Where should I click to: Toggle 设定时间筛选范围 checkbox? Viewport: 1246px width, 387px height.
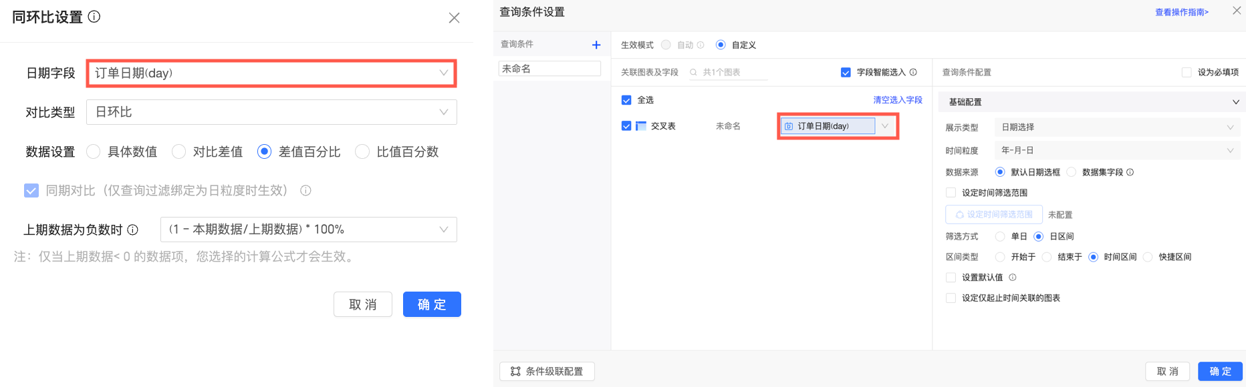[x=951, y=193]
